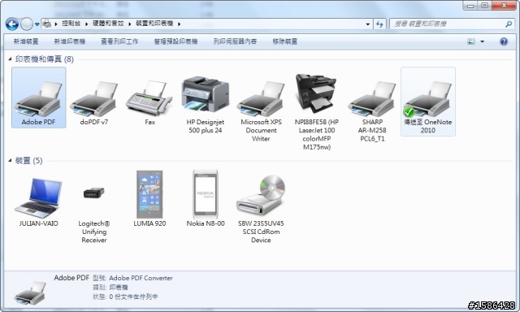Screen dimensions: 520x312
Task: Expand the arrow after 硬體和音效 breadcrumb
Action: (x=130, y=24)
